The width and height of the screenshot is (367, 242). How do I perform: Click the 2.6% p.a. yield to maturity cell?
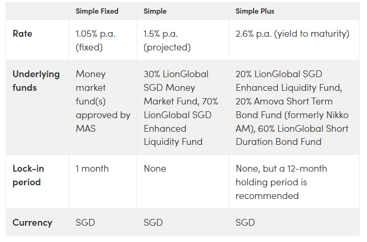[292, 34]
